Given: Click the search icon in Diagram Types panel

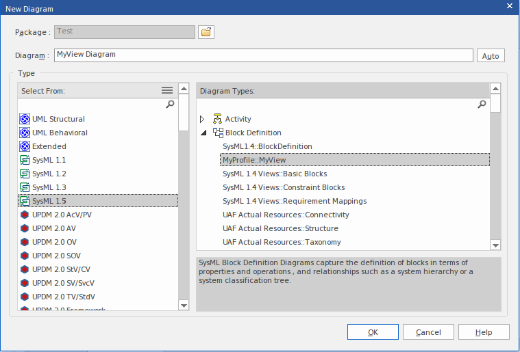Looking at the screenshot, I should (482, 105).
